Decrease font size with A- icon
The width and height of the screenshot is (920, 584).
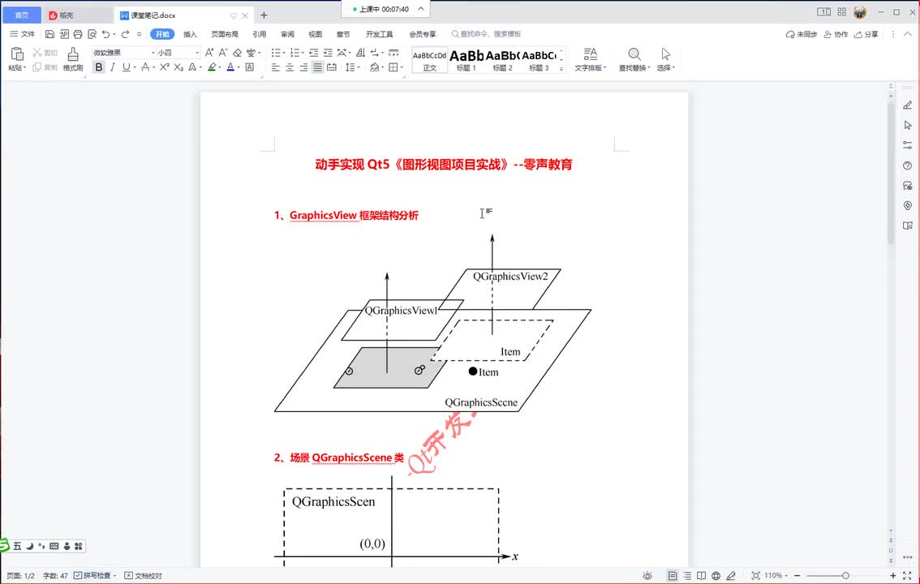(x=223, y=52)
